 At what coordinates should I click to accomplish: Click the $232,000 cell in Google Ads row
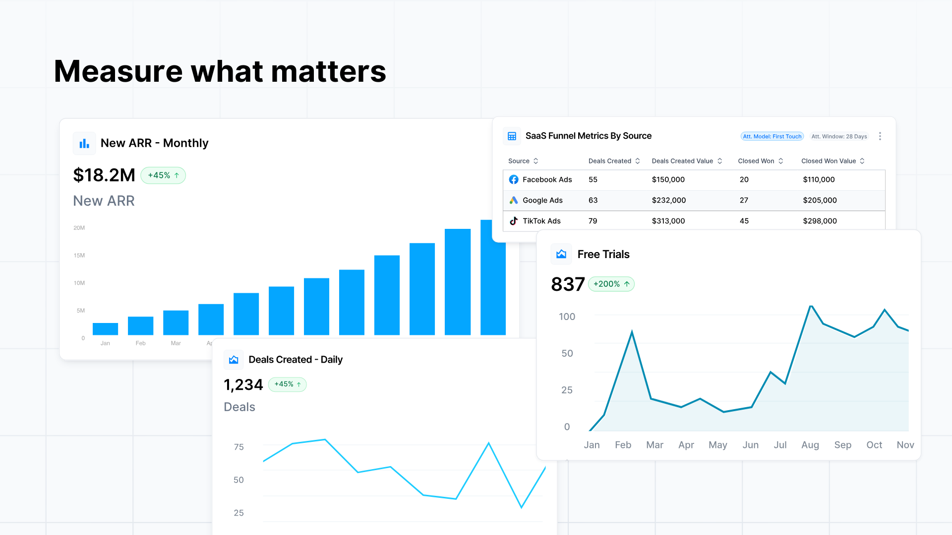tap(669, 200)
